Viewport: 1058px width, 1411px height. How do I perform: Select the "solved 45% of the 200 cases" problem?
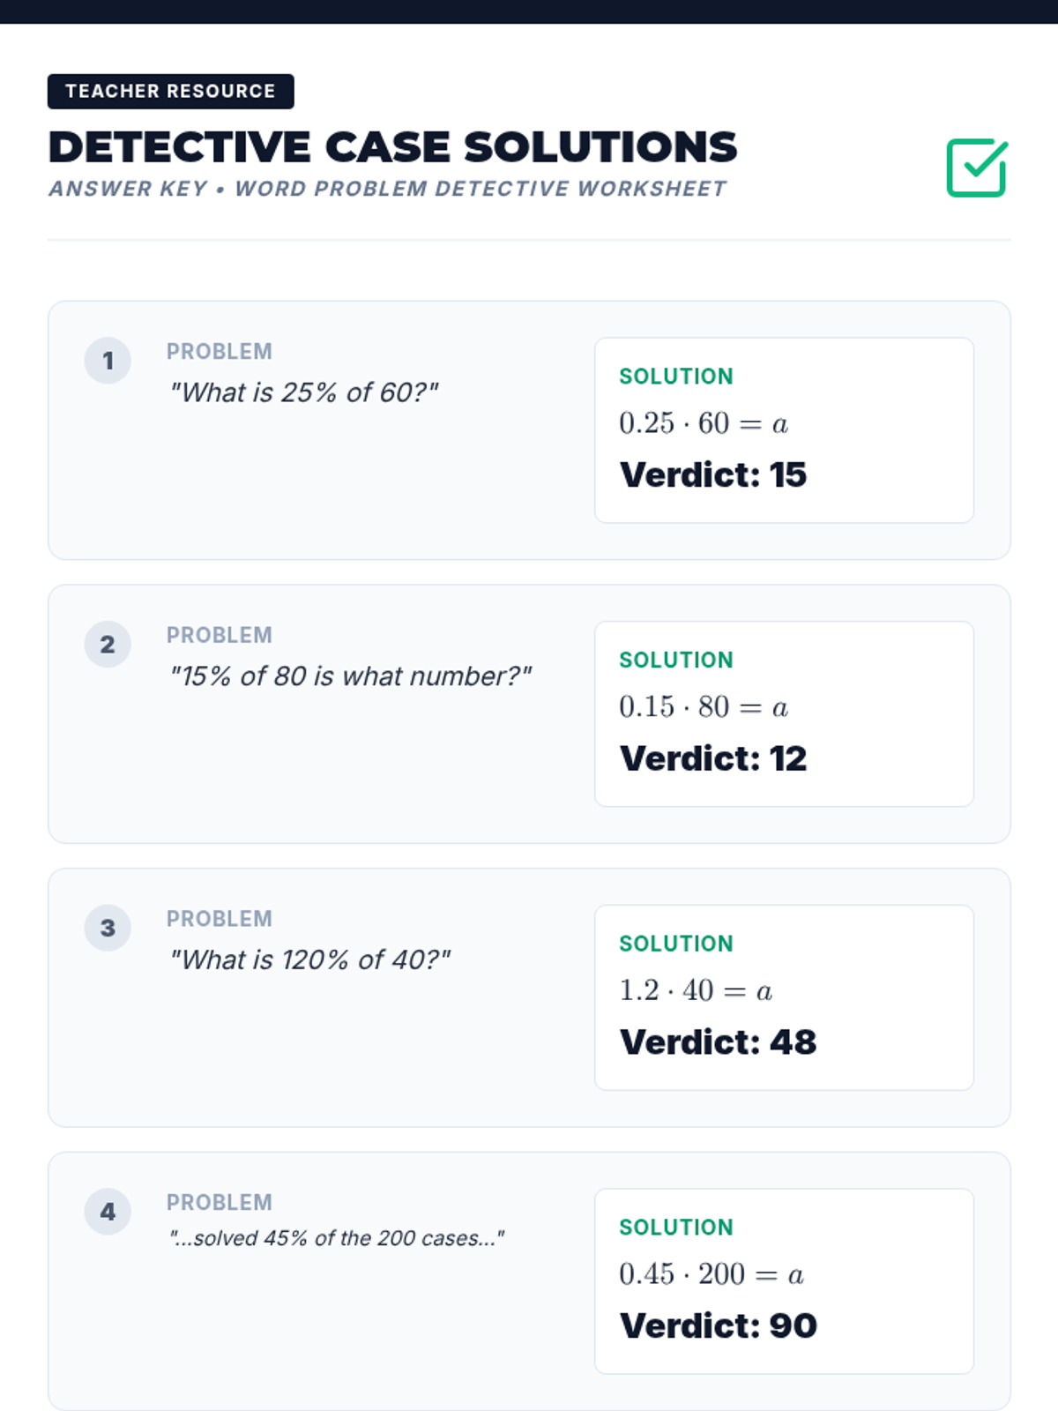tap(337, 1238)
